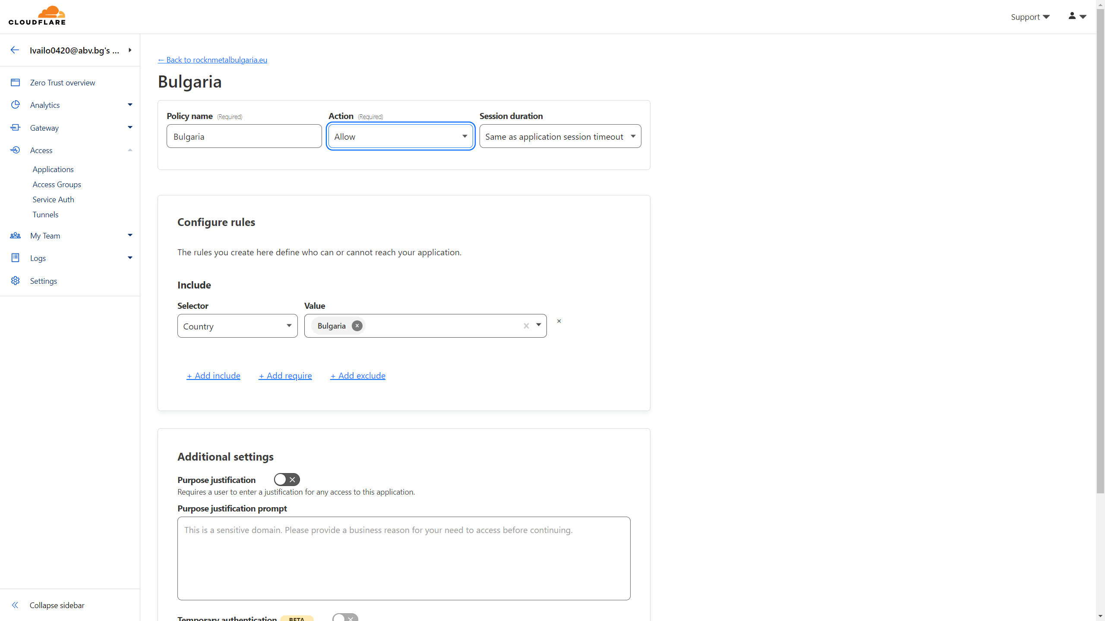Remove the Bulgaria country tag
1105x621 pixels.
tap(357, 326)
